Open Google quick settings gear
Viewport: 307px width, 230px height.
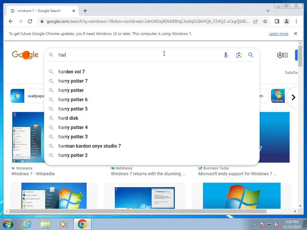pyautogui.click(x=280, y=55)
